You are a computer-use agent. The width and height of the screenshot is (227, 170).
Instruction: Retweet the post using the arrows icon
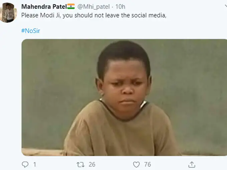tap(81, 164)
